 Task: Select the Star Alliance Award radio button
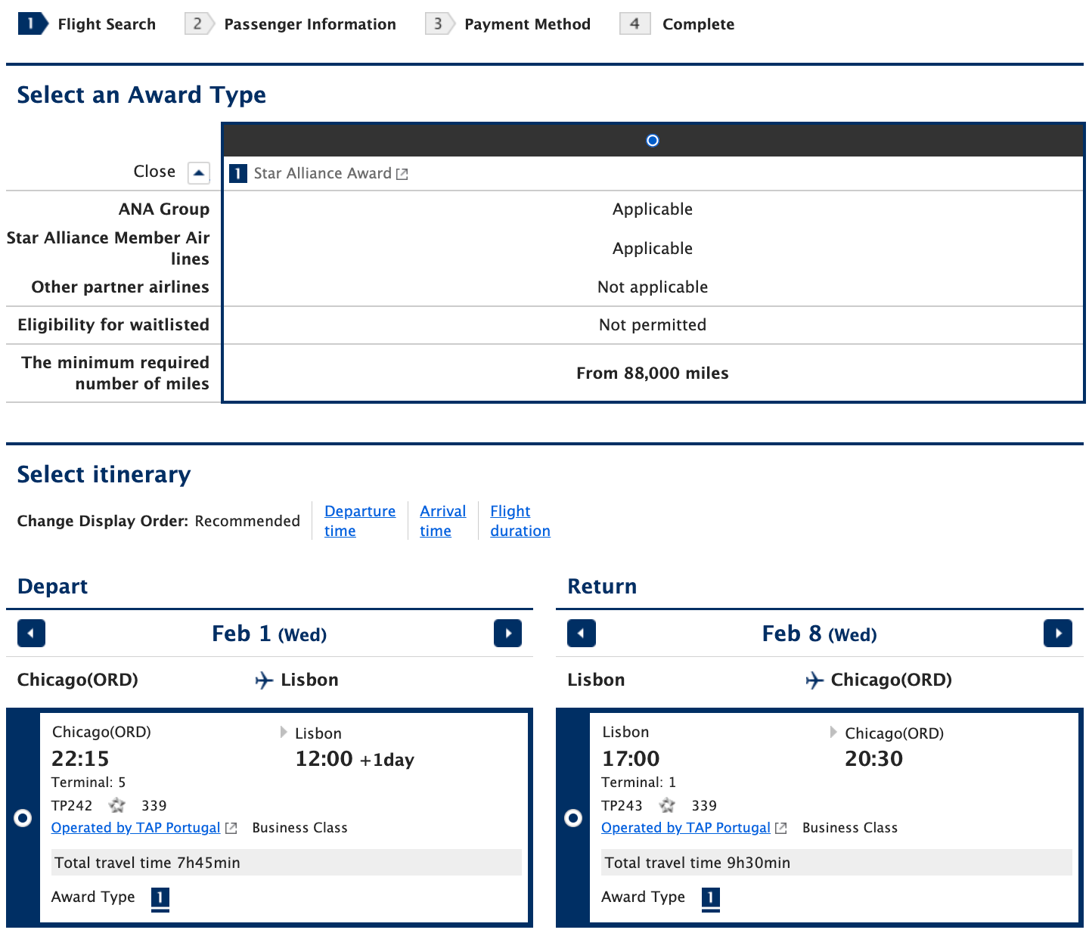point(652,140)
